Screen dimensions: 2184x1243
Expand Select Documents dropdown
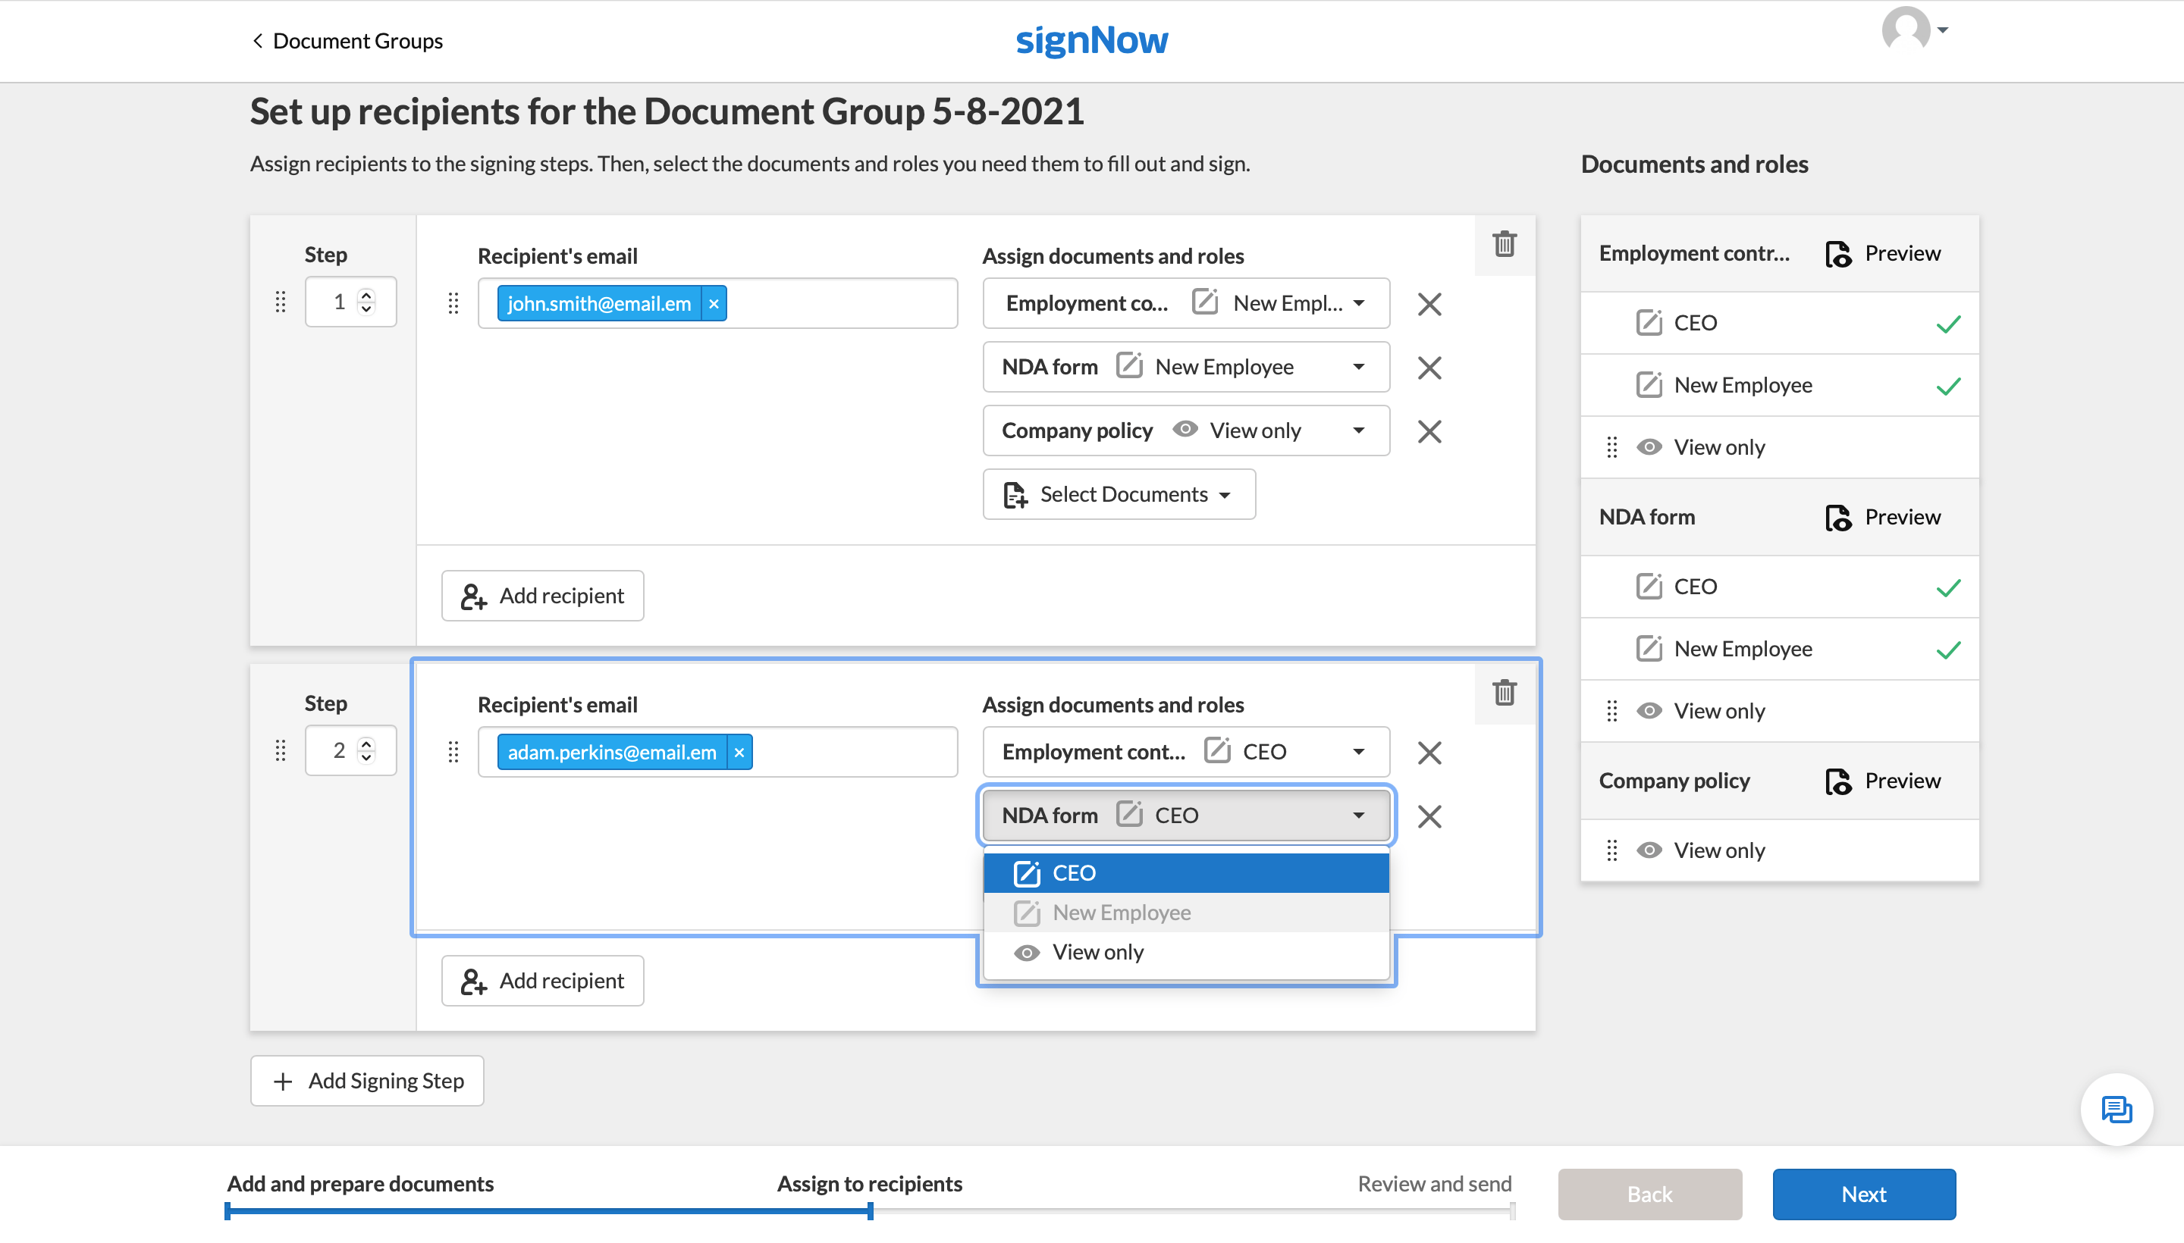pos(1118,494)
